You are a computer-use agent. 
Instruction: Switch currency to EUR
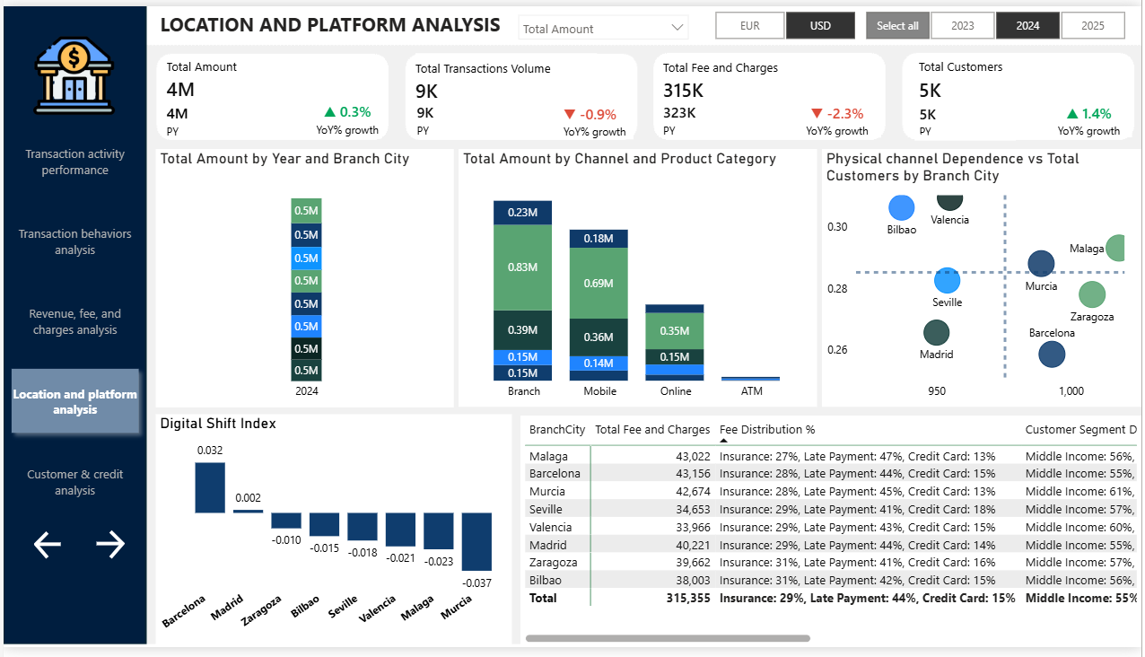(749, 26)
